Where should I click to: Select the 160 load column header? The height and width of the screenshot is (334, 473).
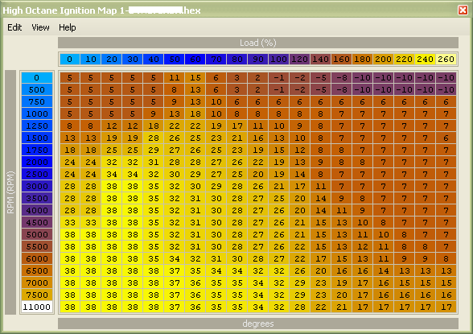(341, 59)
